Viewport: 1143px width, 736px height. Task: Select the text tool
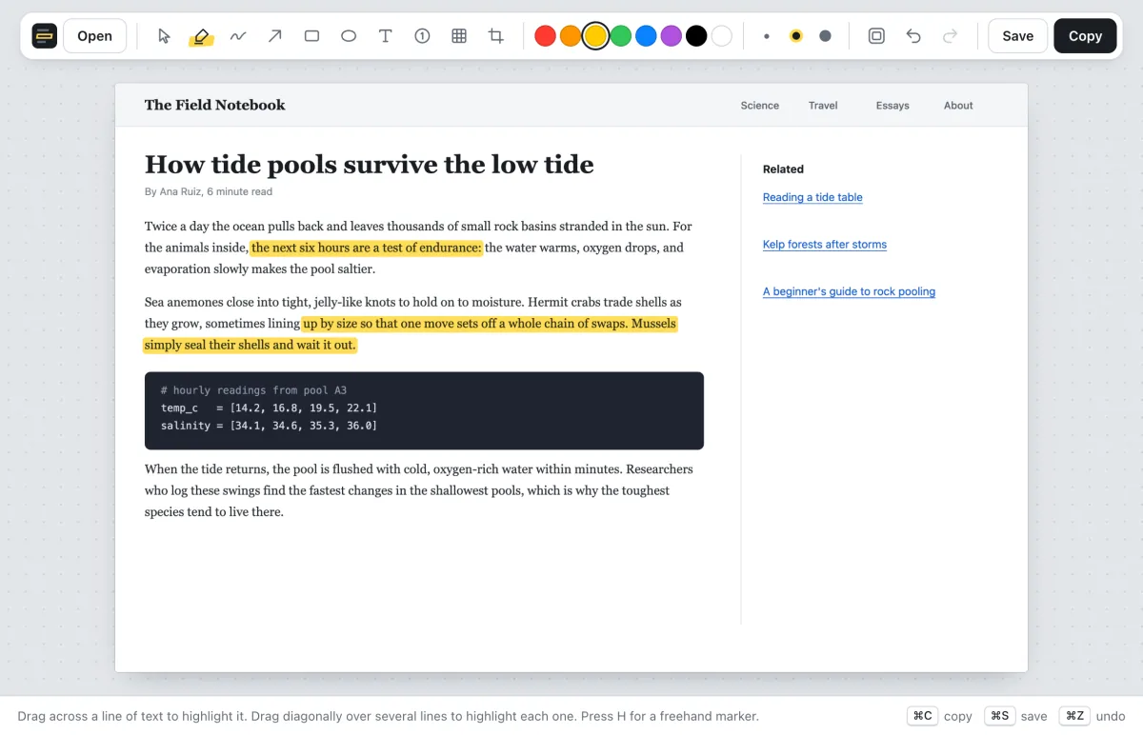click(385, 36)
